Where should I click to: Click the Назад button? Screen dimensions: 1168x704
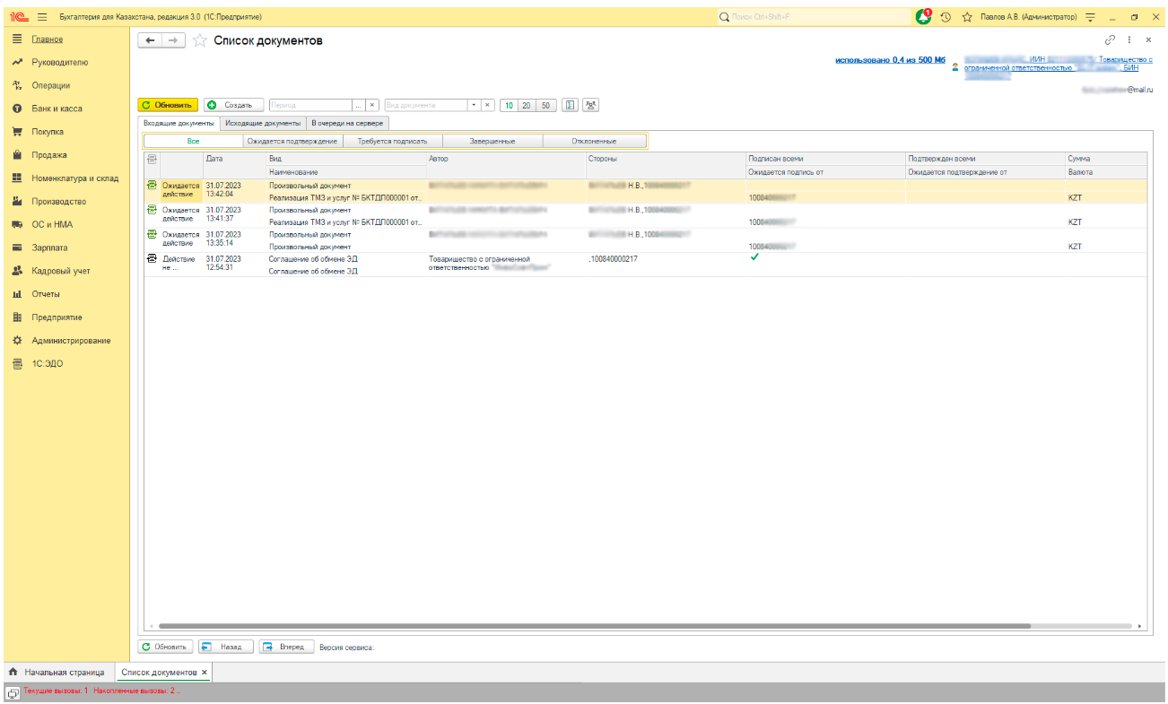click(x=224, y=646)
